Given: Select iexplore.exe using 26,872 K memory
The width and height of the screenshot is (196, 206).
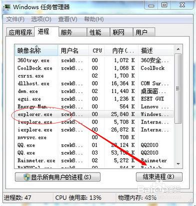Looking at the screenshot, I should [94, 129].
